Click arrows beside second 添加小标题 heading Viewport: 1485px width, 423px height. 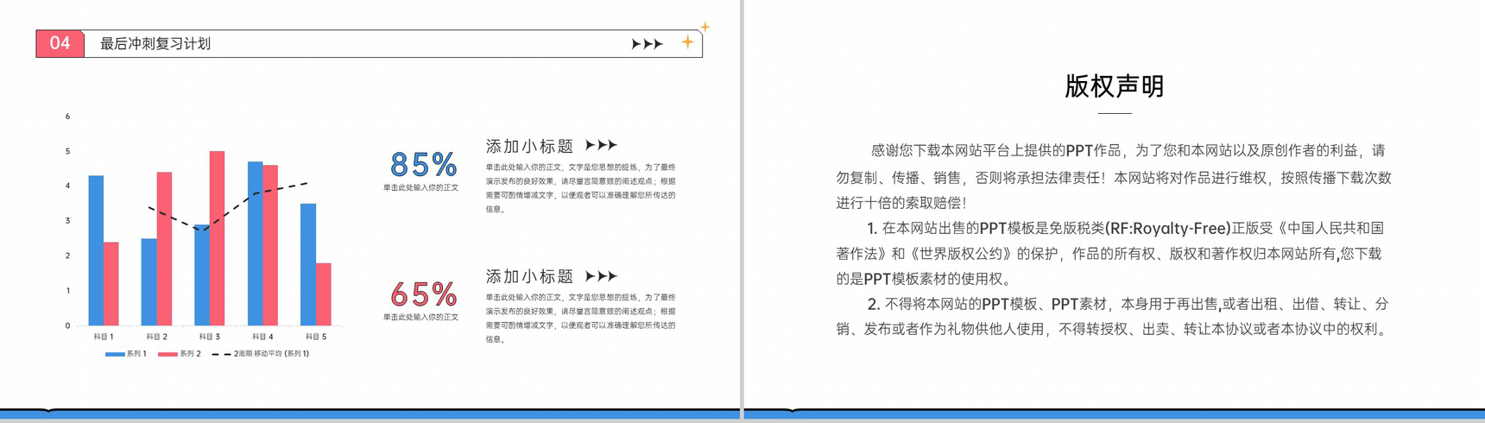(x=601, y=276)
